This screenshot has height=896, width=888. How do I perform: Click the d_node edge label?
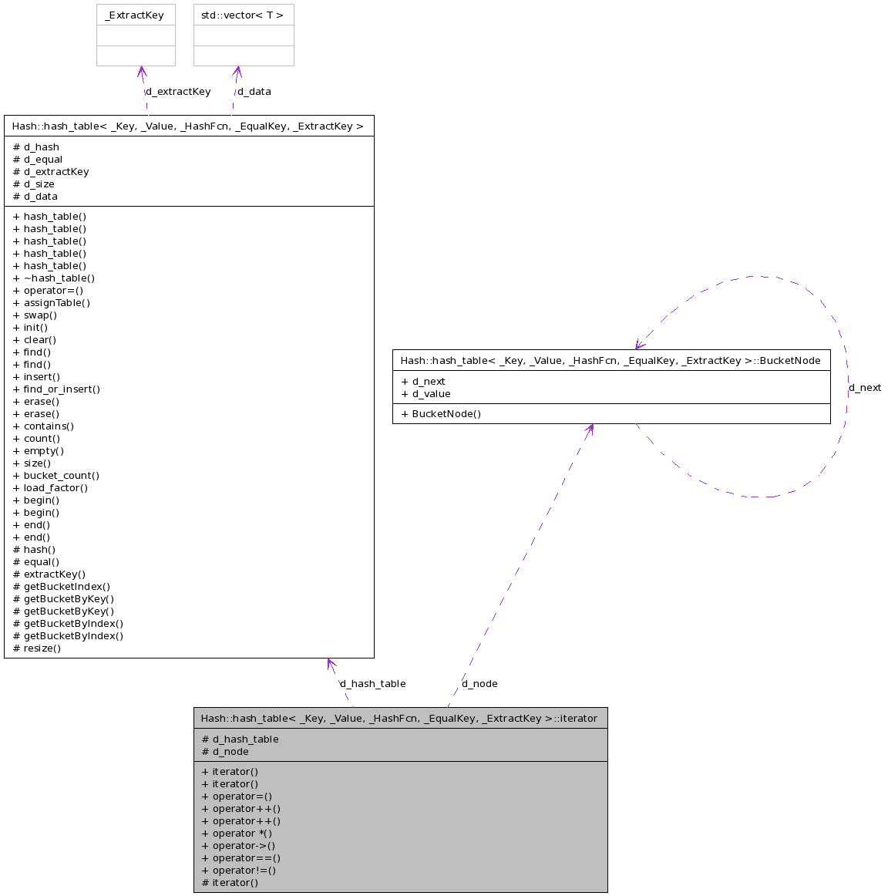479,684
